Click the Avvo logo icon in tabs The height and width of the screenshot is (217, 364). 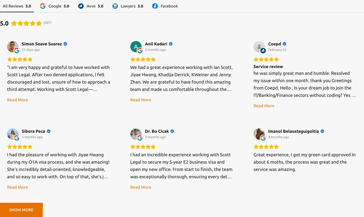81,6
